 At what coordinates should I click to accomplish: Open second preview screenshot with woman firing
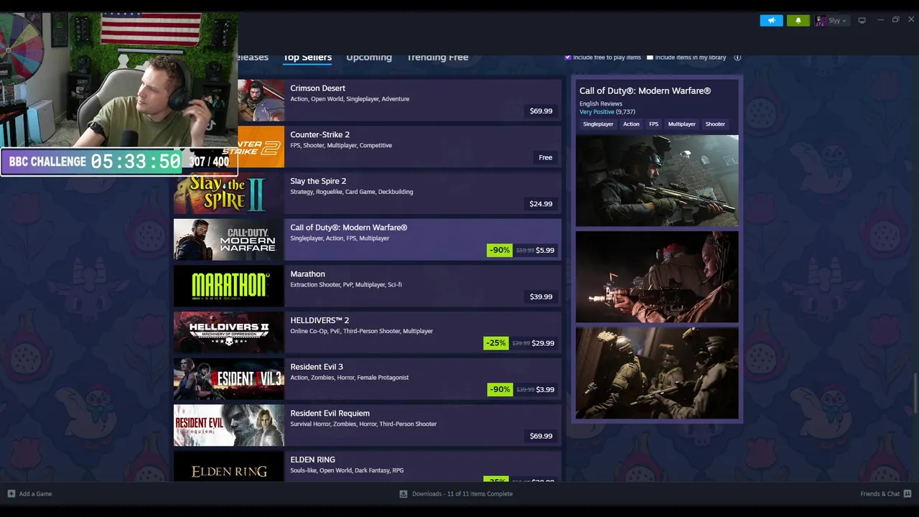(657, 277)
